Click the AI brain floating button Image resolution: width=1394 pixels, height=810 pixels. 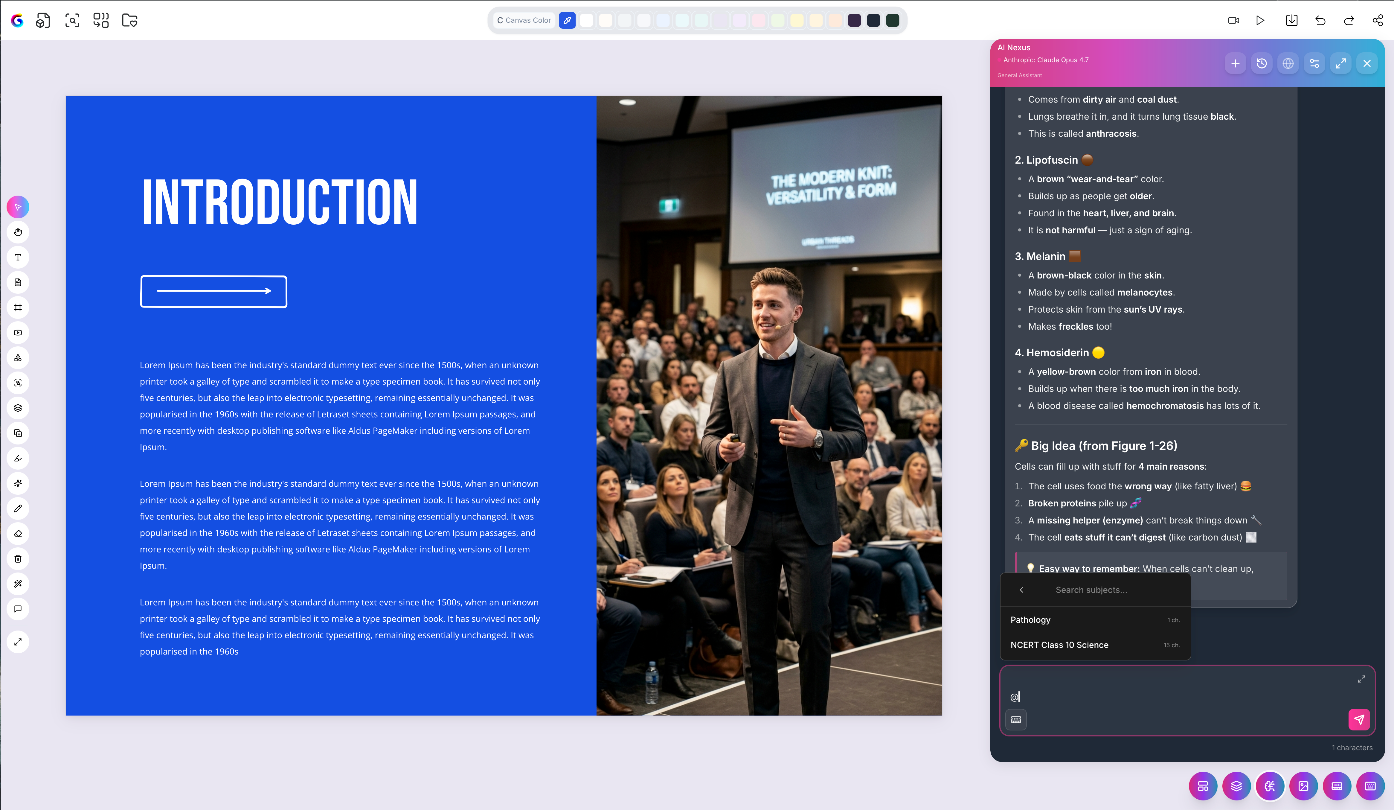1270,786
